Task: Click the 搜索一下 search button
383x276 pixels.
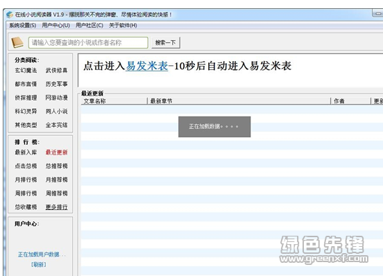Action: click(x=166, y=43)
